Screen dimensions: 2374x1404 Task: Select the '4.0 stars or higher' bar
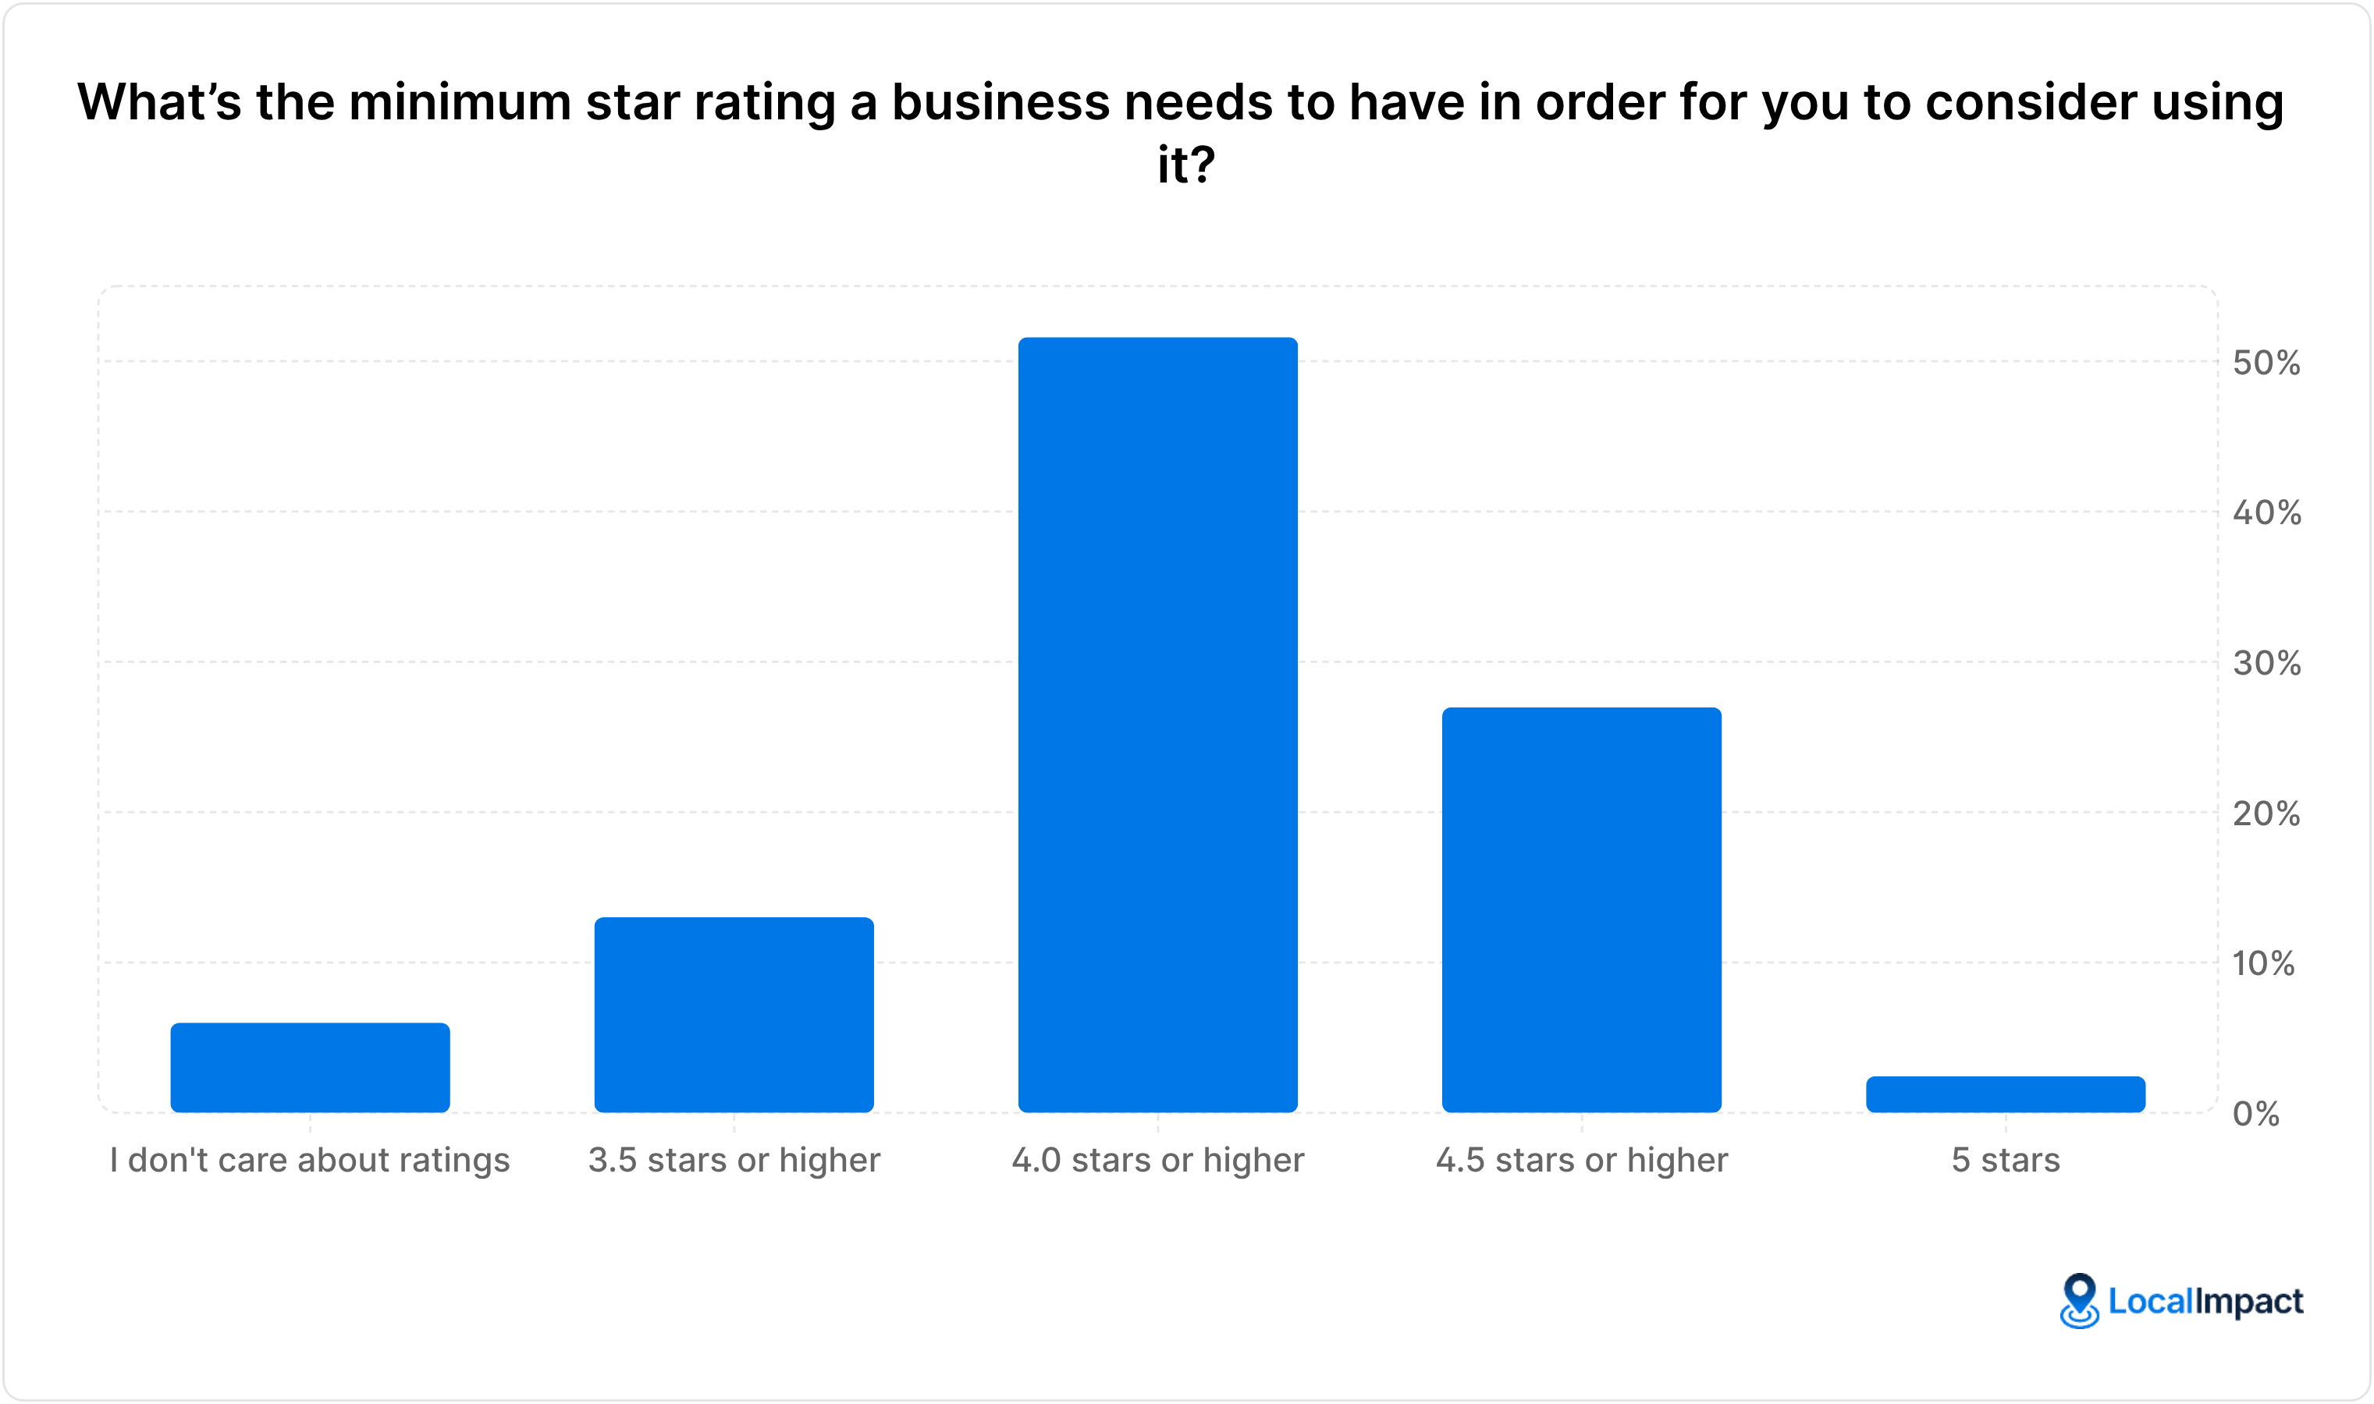(1157, 725)
